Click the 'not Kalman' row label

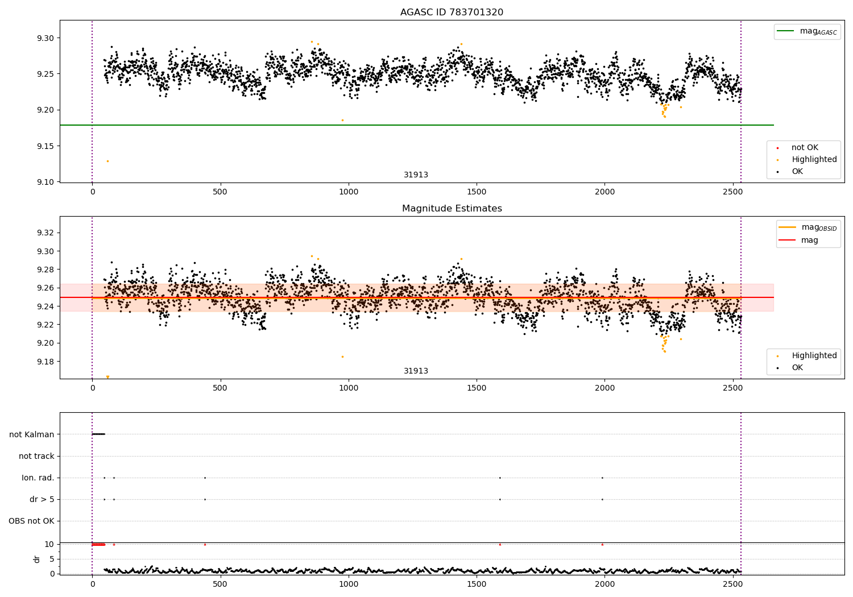pos(32,434)
